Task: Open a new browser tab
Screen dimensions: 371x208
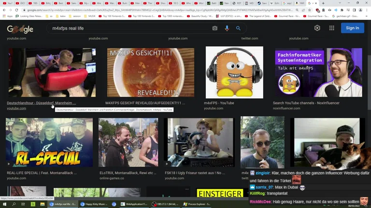Action: tap(323, 3)
